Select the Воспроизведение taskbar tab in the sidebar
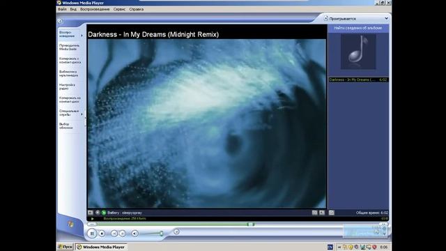This screenshot has width=446, height=251. 68,34
